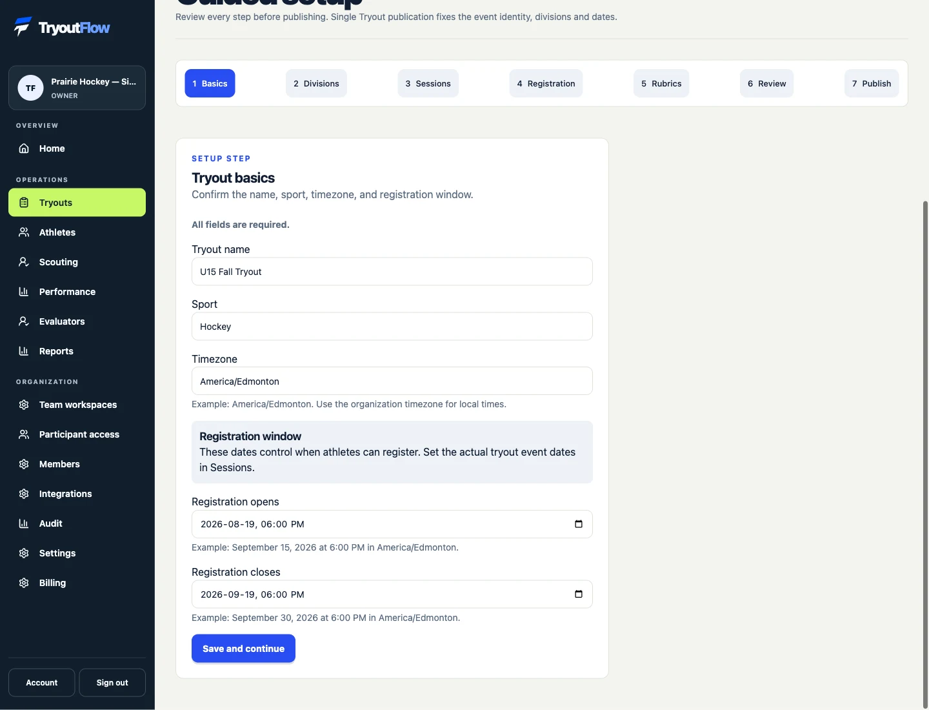Open the calendar picker for Registration opens
Viewport: 929px width, 710px height.
point(579,524)
